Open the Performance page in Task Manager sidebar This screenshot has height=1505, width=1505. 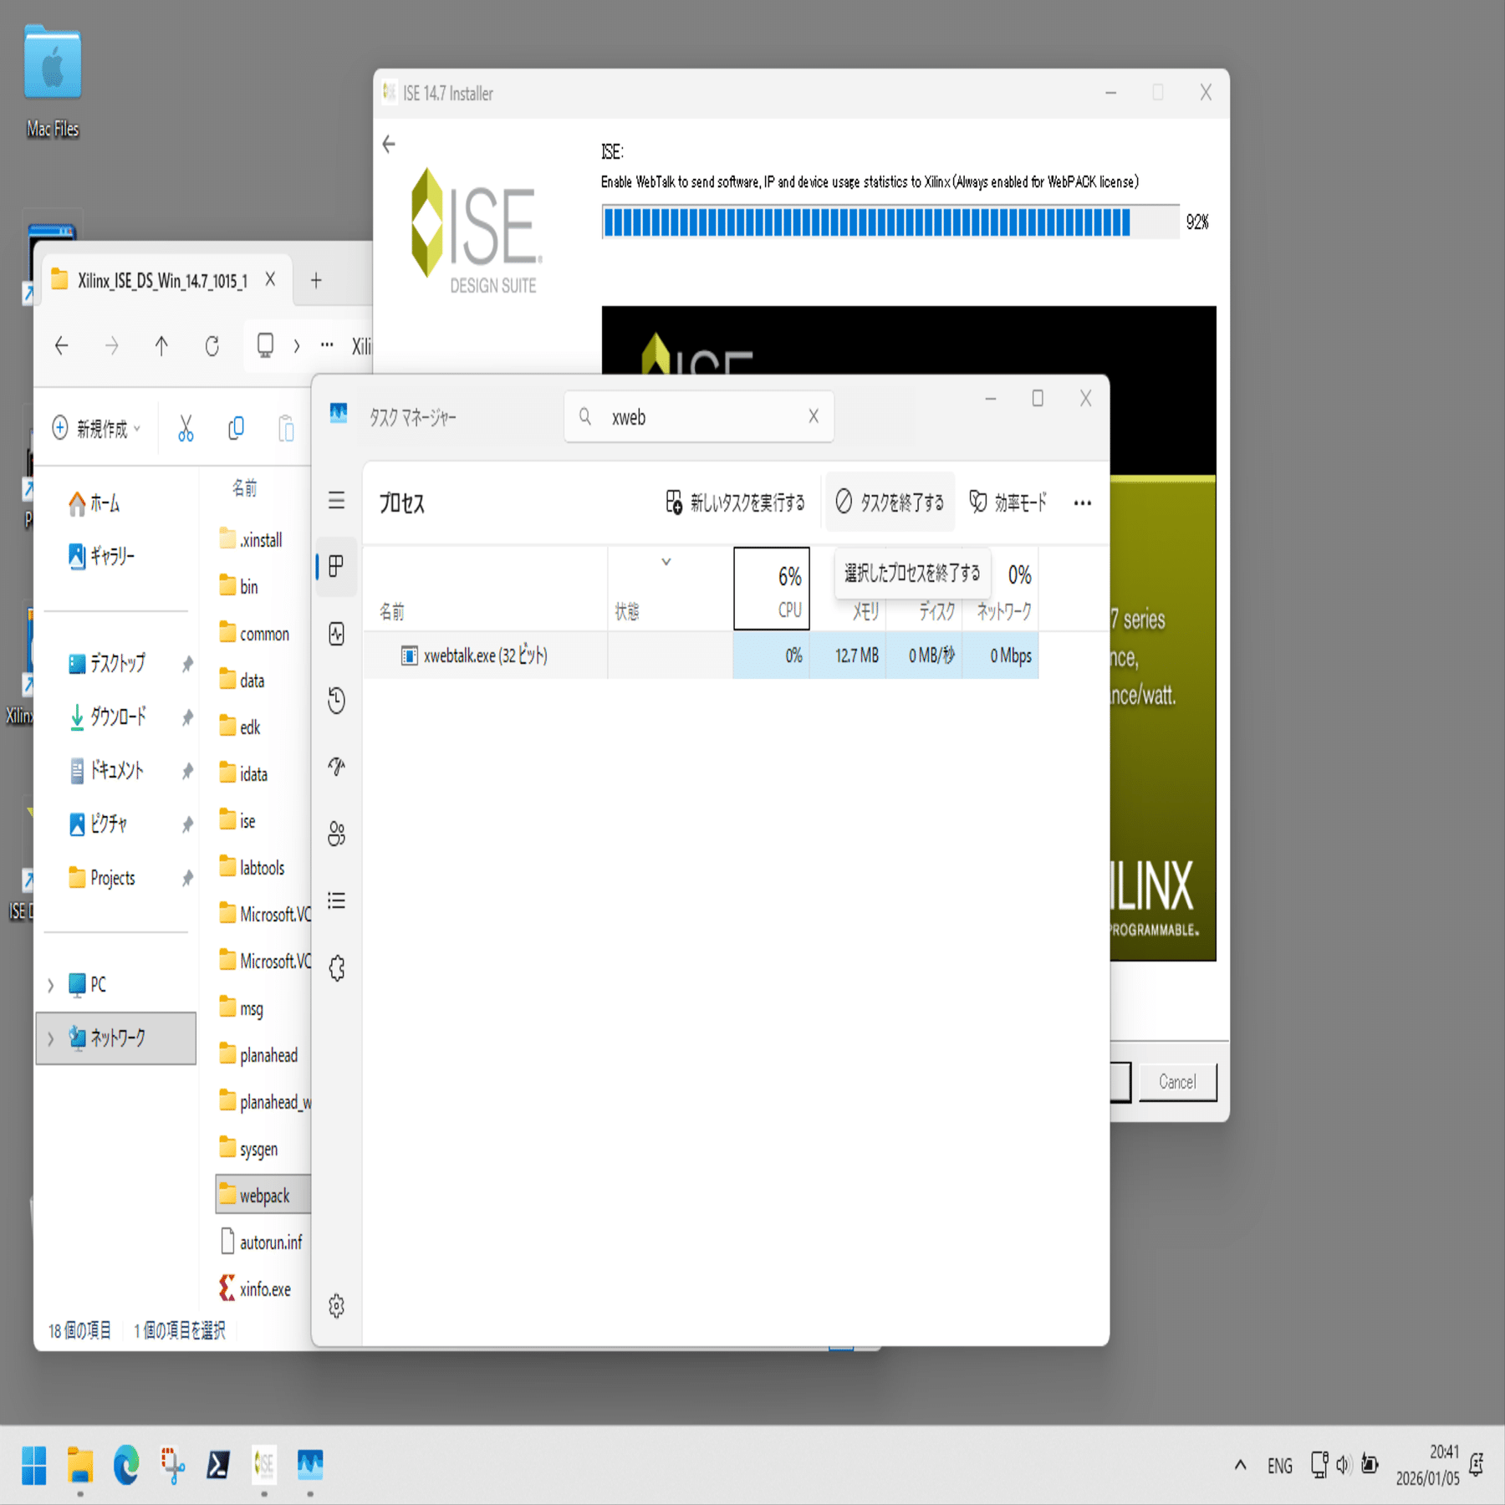pos(337,634)
